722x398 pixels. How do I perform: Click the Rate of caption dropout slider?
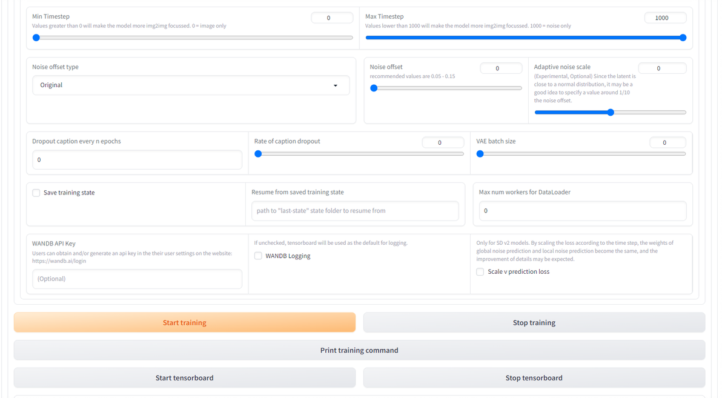361,154
